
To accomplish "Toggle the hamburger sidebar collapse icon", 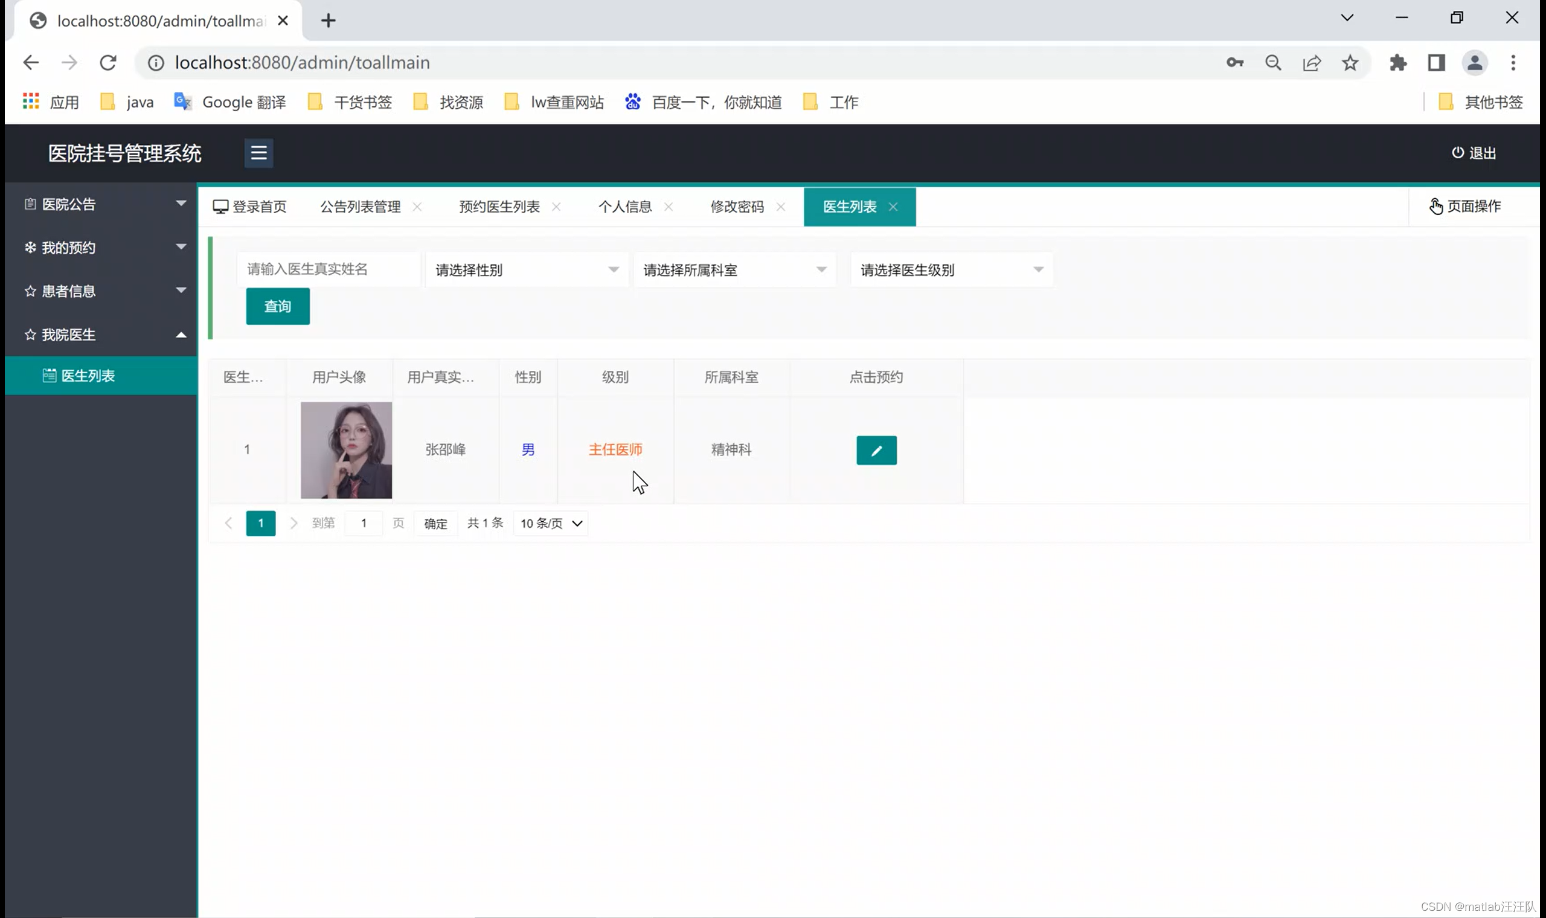I will [258, 153].
